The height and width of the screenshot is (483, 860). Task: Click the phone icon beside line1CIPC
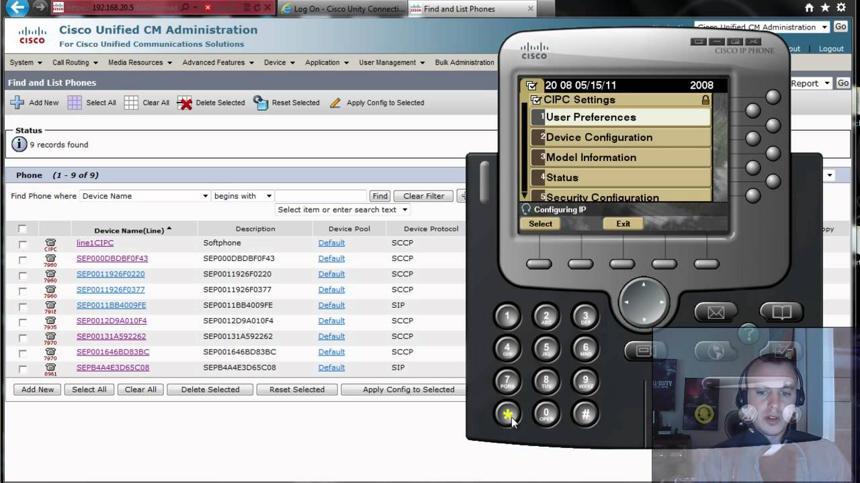pos(50,244)
